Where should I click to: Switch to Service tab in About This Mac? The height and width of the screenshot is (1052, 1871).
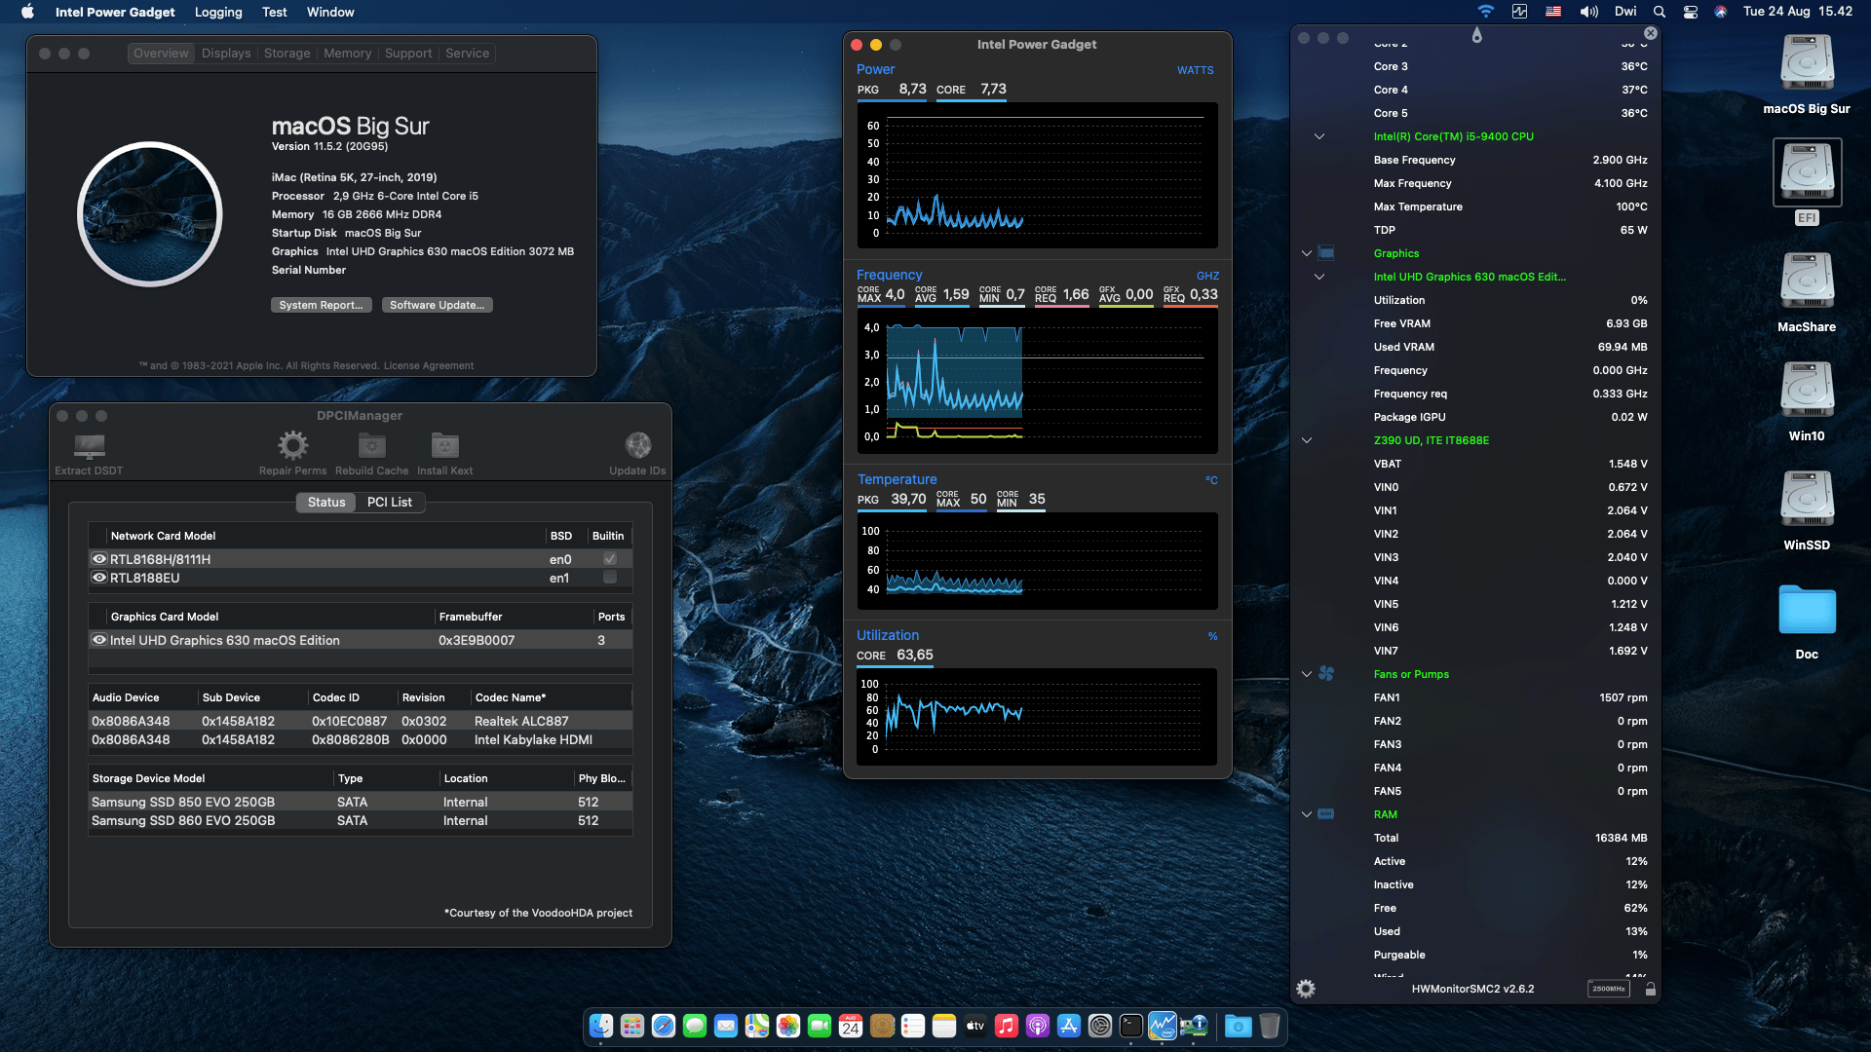click(x=467, y=54)
